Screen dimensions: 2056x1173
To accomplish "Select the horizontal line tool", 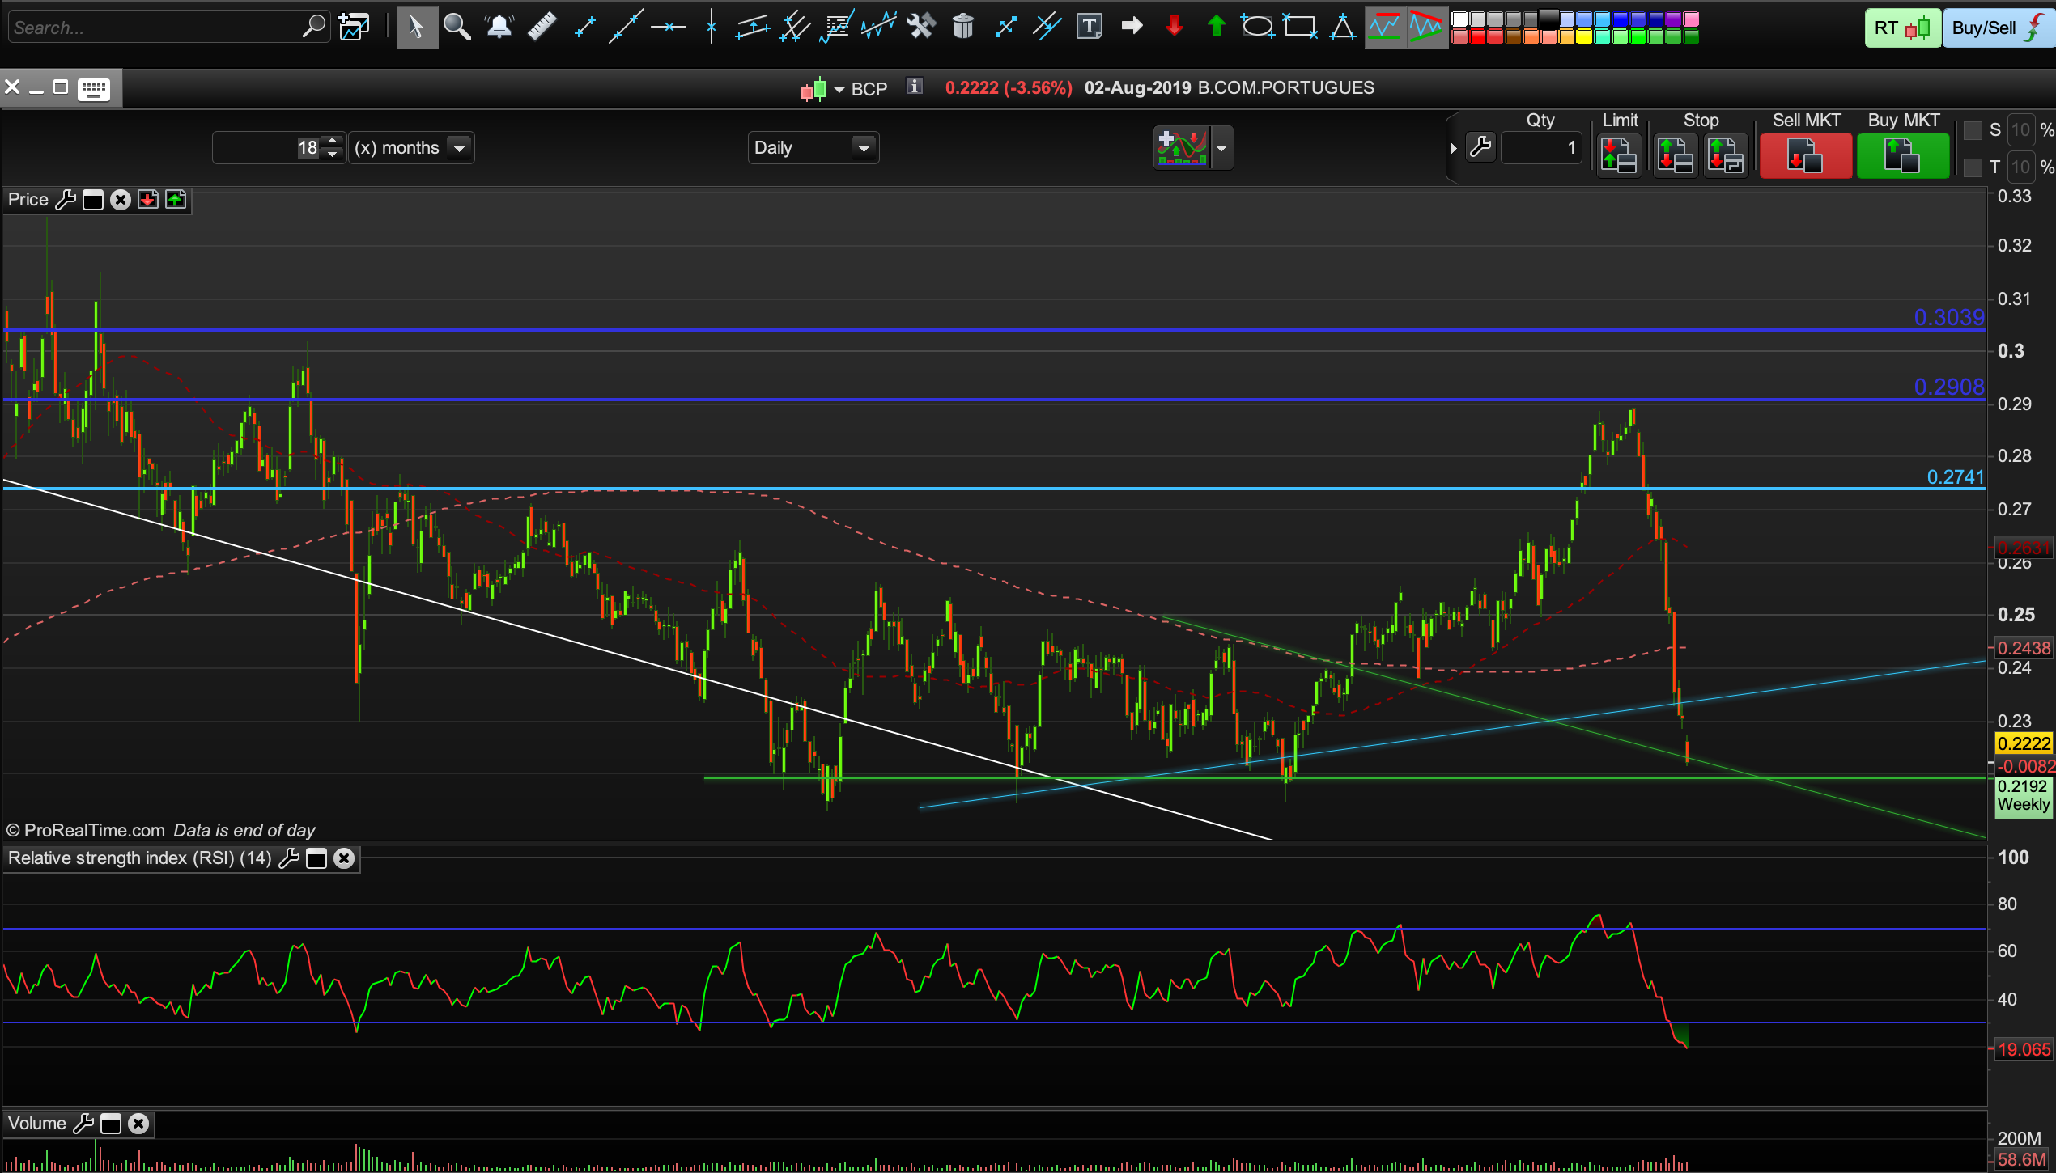I will point(668,28).
